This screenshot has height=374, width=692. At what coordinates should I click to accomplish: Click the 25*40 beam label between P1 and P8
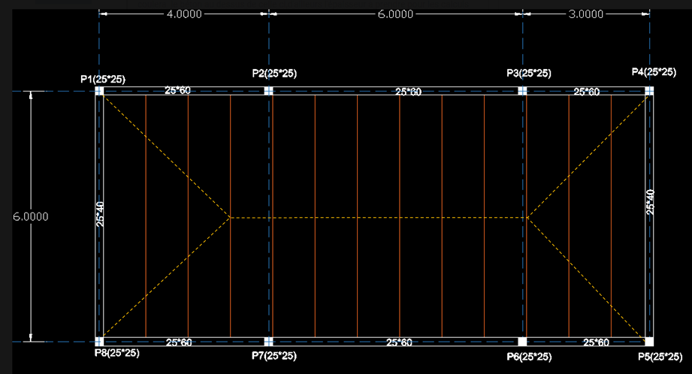pyautogui.click(x=101, y=214)
